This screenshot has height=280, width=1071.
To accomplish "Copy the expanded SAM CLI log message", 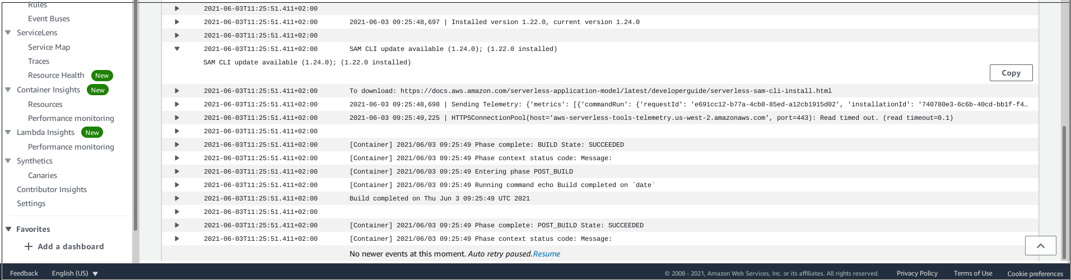I will pos(1011,73).
